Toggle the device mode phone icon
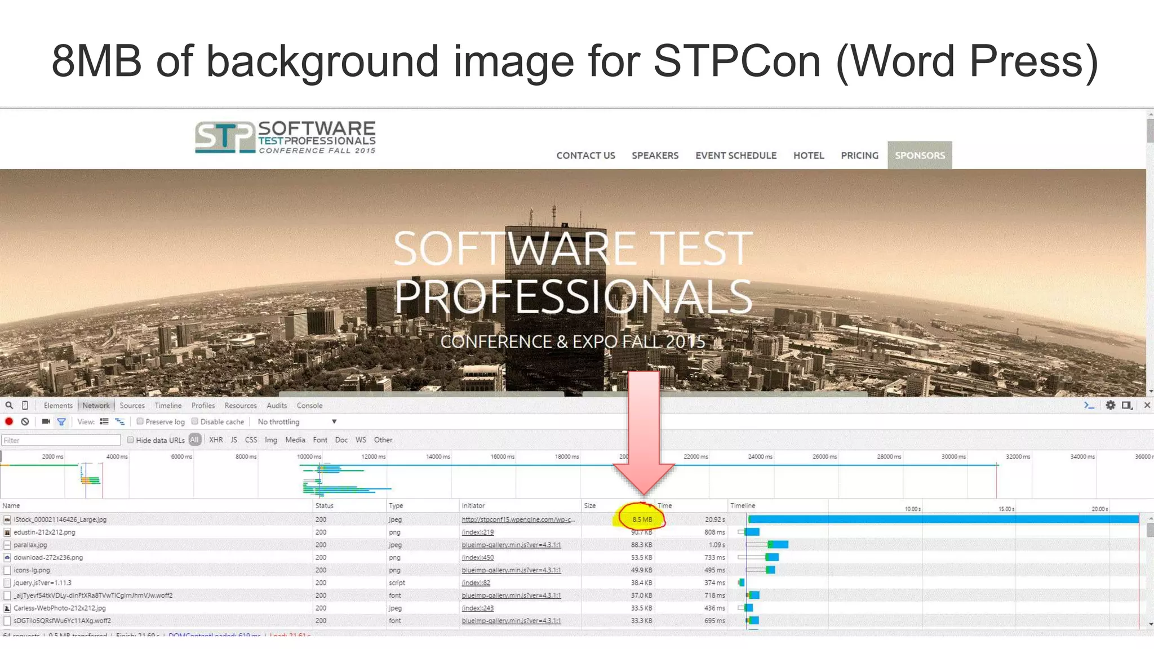 [25, 405]
